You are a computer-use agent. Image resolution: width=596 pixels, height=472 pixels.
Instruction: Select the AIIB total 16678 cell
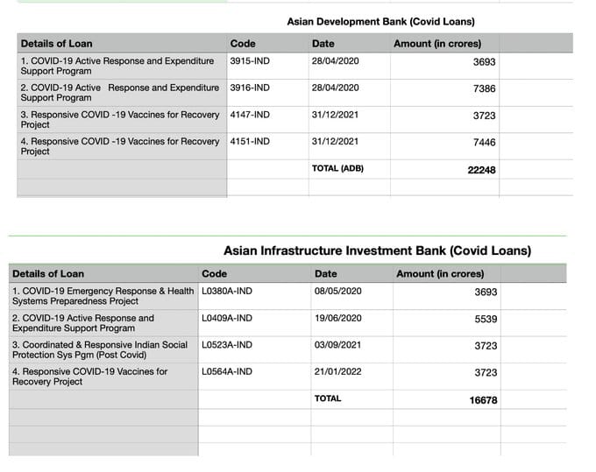tap(447, 399)
